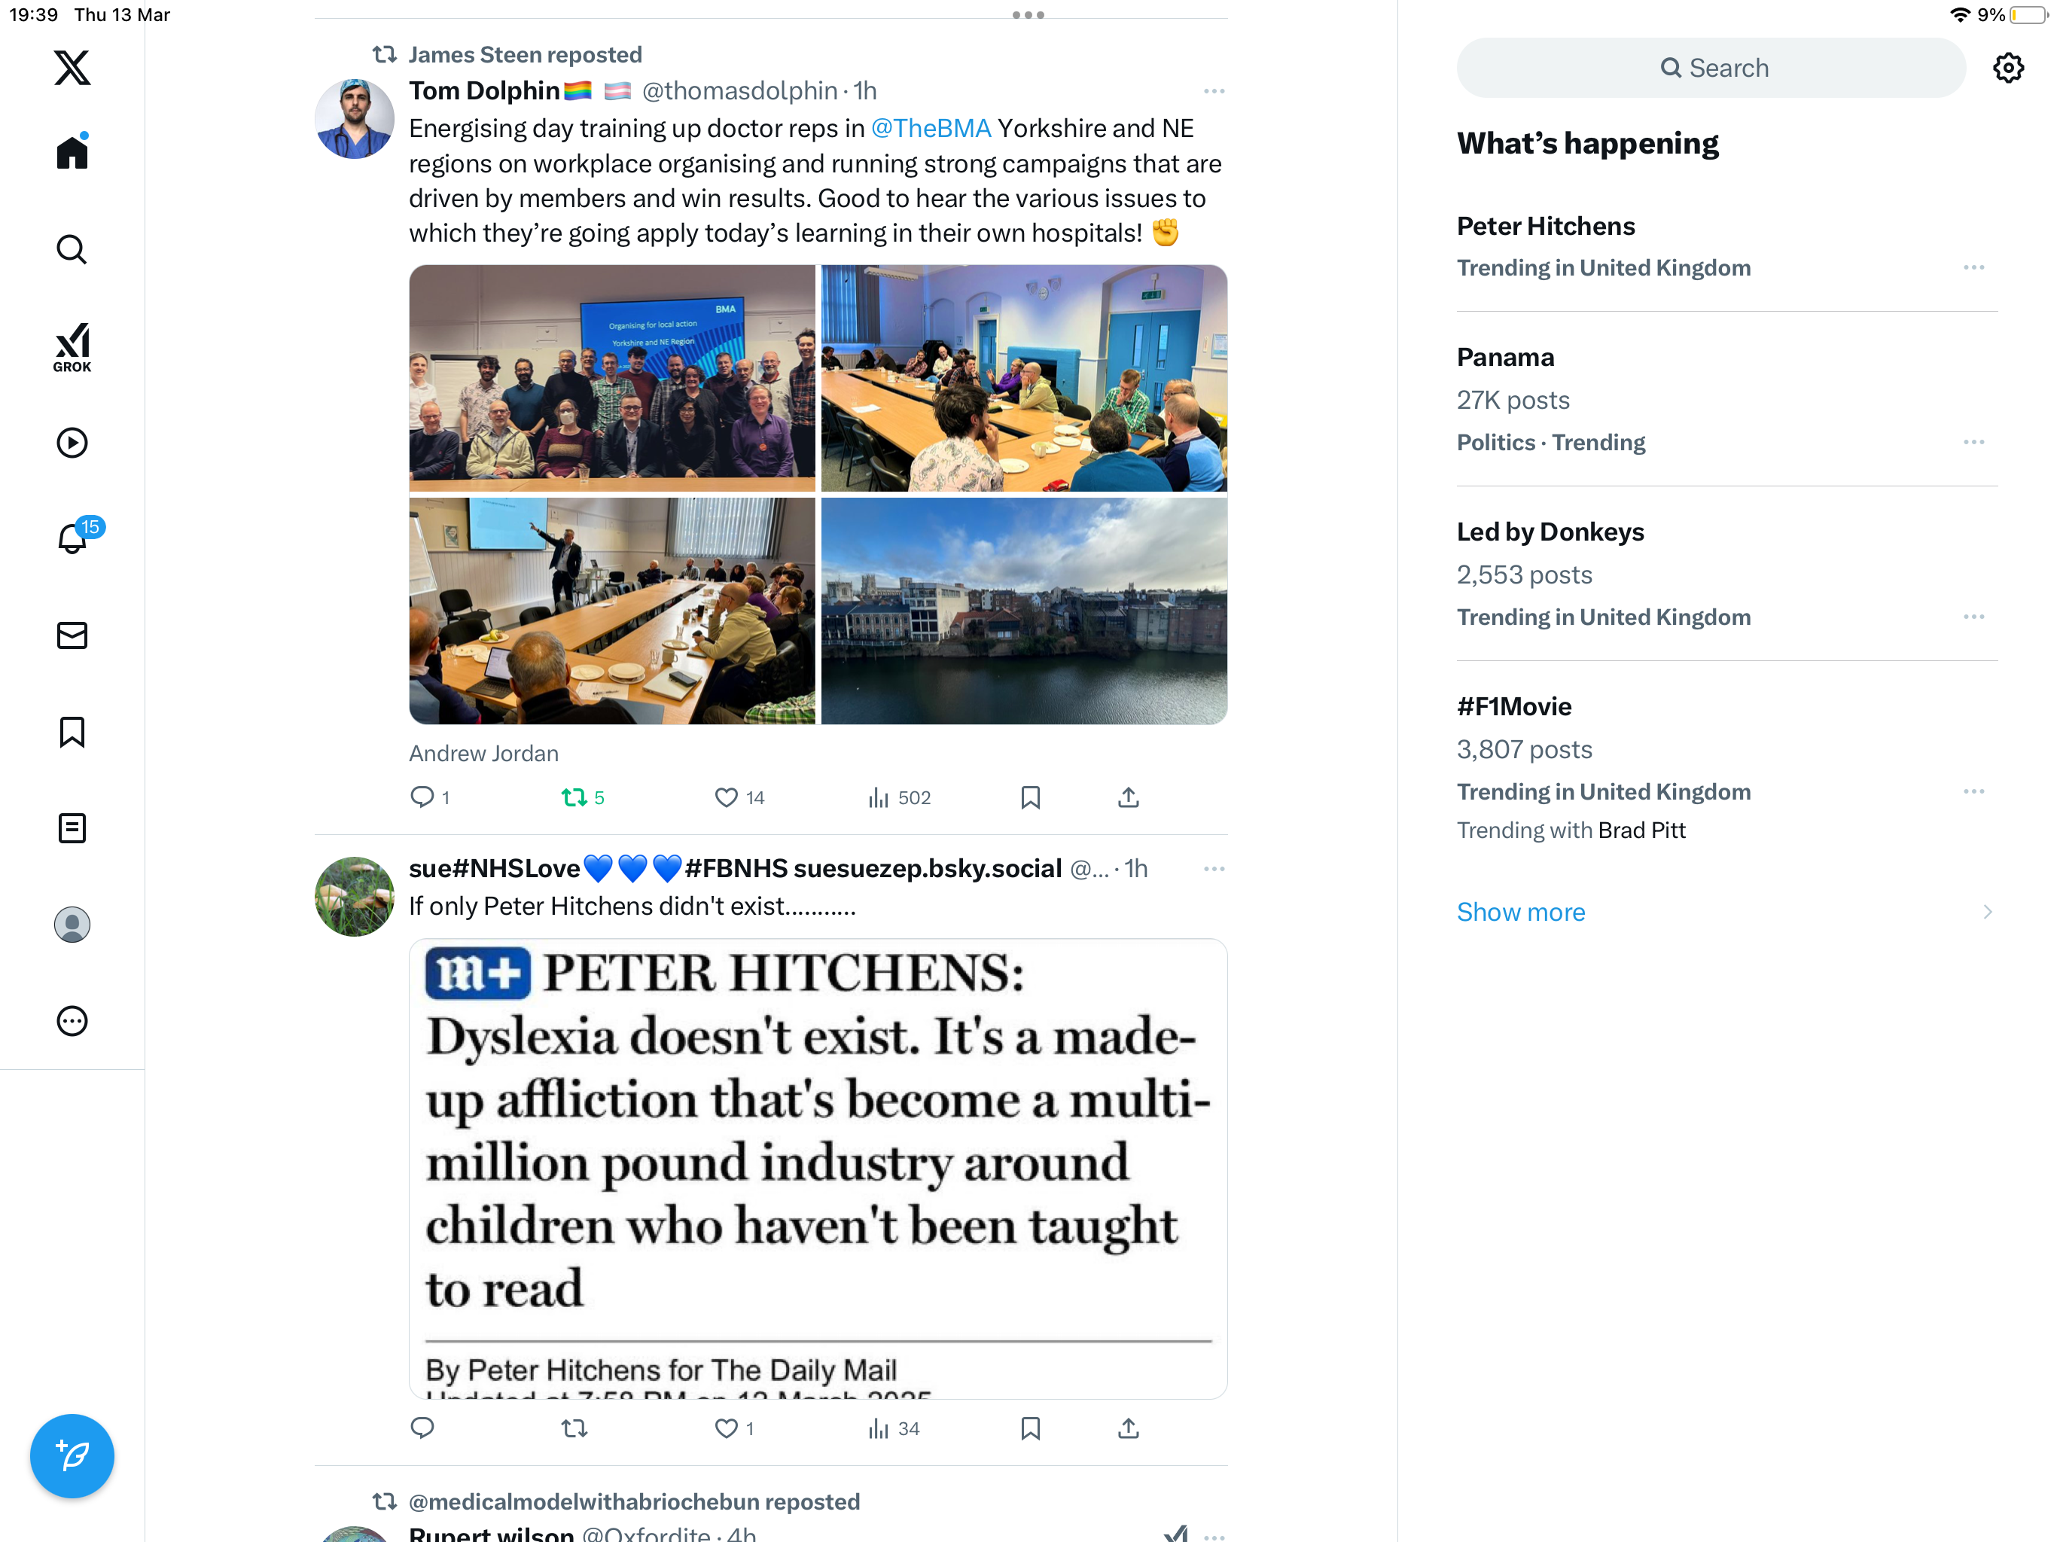
Task: Click Andrew Jordan photo tag
Action: 483,754
